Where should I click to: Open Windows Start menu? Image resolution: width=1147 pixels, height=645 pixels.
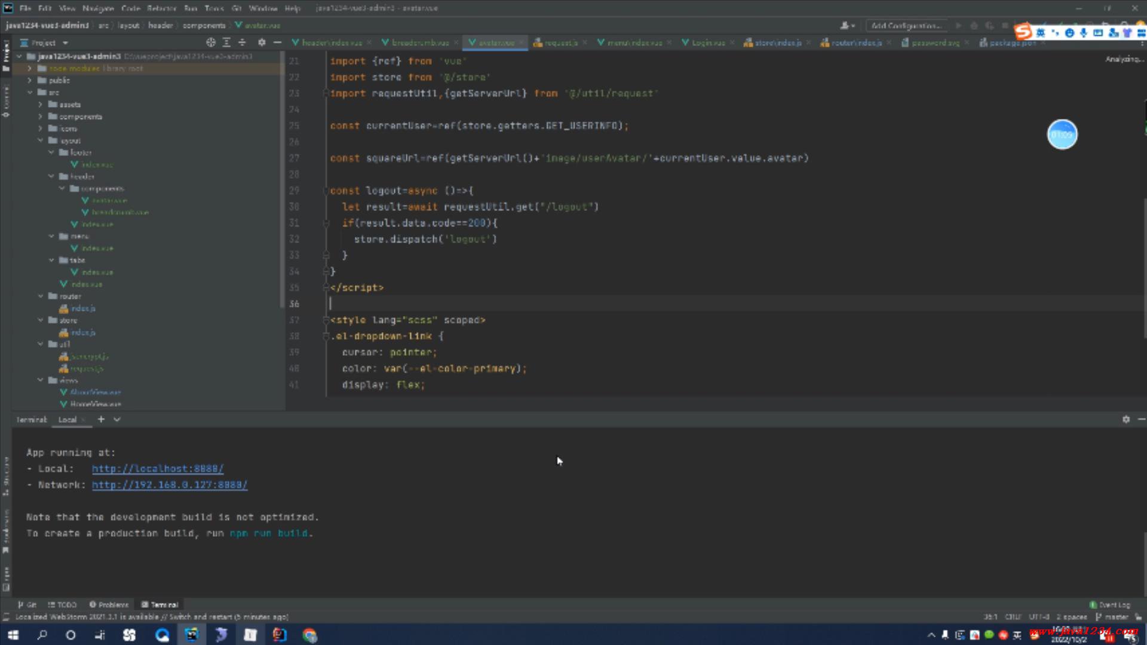pyautogui.click(x=13, y=635)
